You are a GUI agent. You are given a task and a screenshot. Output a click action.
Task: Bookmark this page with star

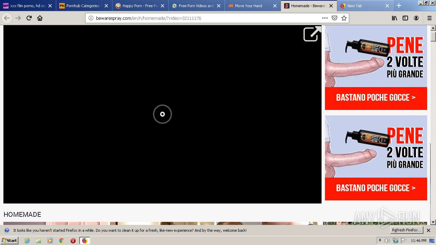tap(344, 18)
